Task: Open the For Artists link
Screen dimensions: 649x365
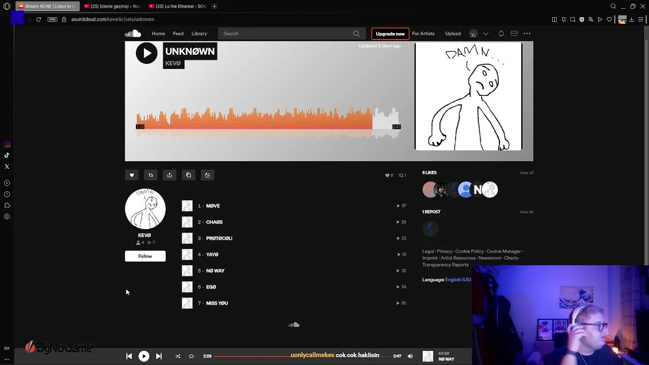Action: 423,33
